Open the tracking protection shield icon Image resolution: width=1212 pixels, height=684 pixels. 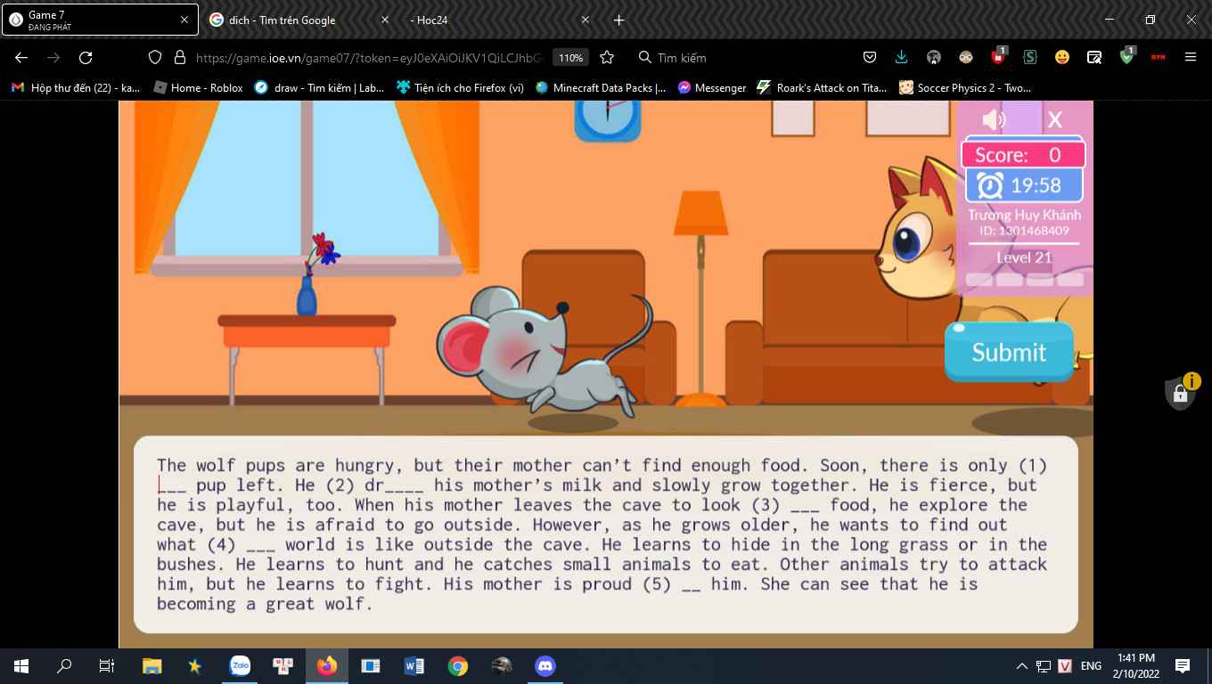pyautogui.click(x=155, y=57)
